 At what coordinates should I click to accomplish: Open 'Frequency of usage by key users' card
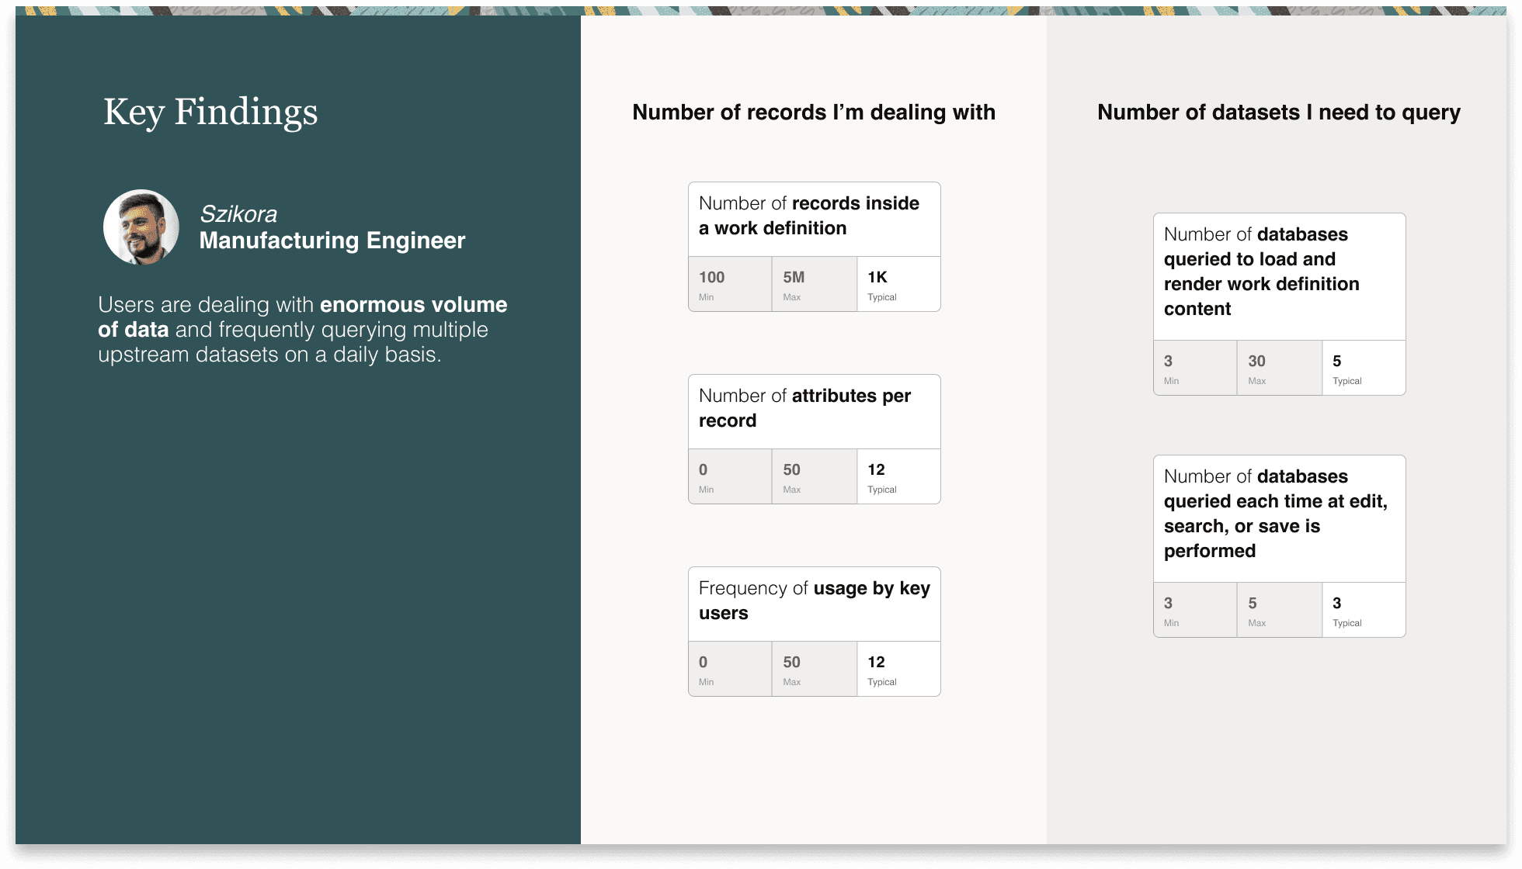(x=813, y=601)
